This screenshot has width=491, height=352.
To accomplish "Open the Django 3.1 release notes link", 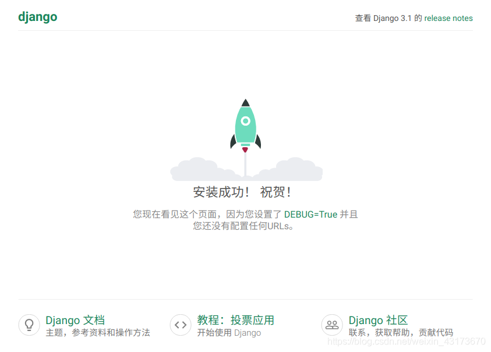I will (x=448, y=18).
